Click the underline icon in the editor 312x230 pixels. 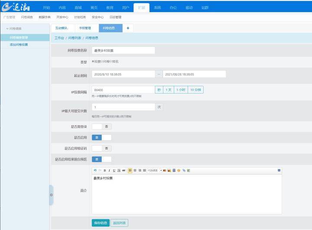point(114,171)
